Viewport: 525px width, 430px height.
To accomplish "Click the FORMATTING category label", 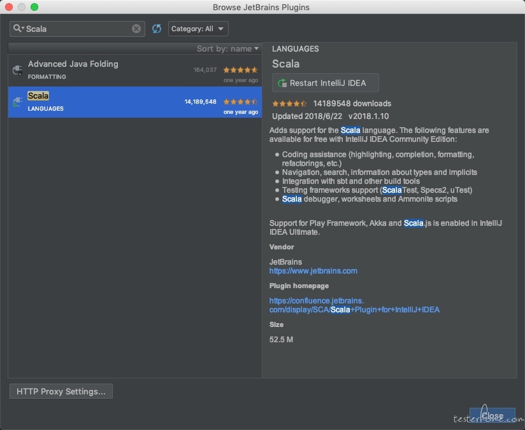I will pyautogui.click(x=47, y=77).
